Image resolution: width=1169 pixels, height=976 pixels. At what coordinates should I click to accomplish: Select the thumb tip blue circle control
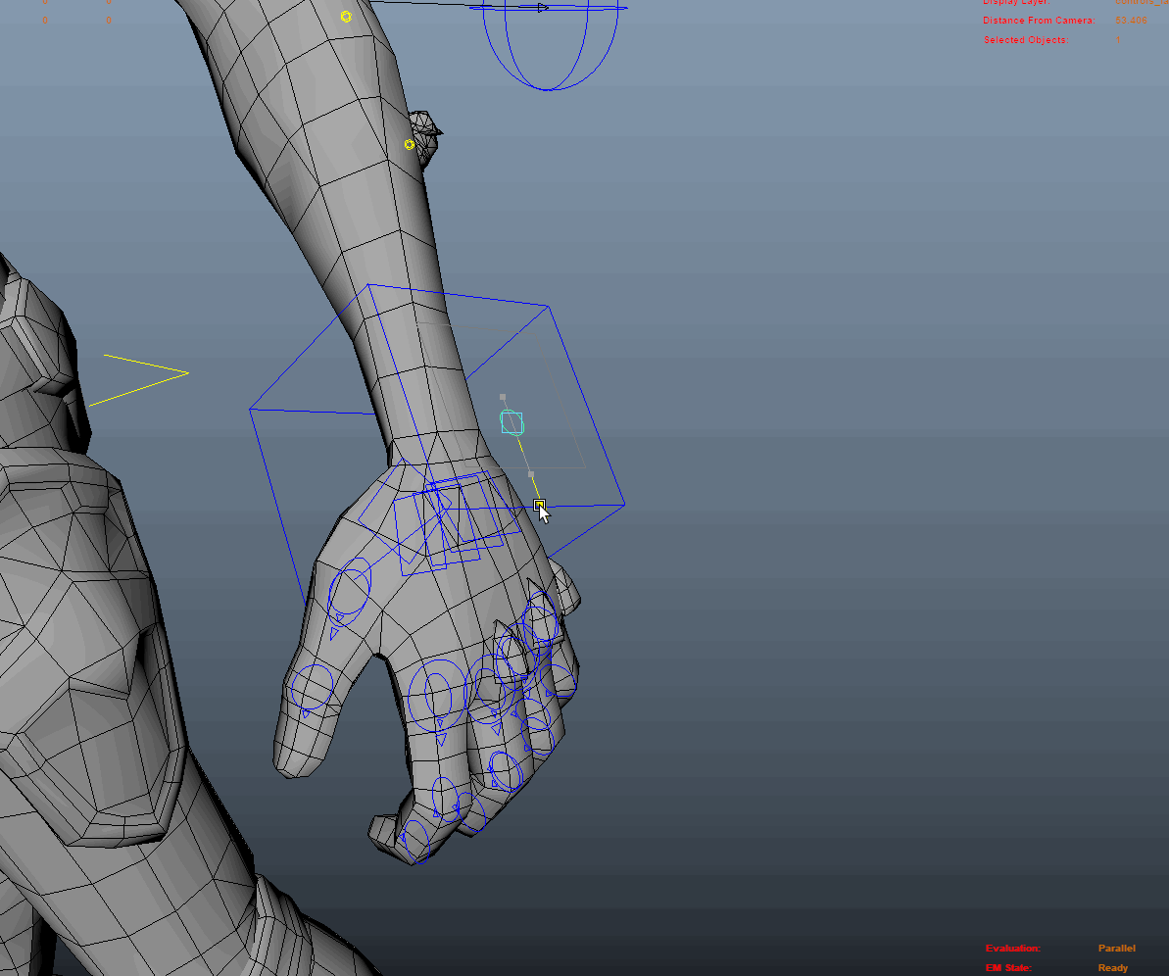click(x=312, y=688)
